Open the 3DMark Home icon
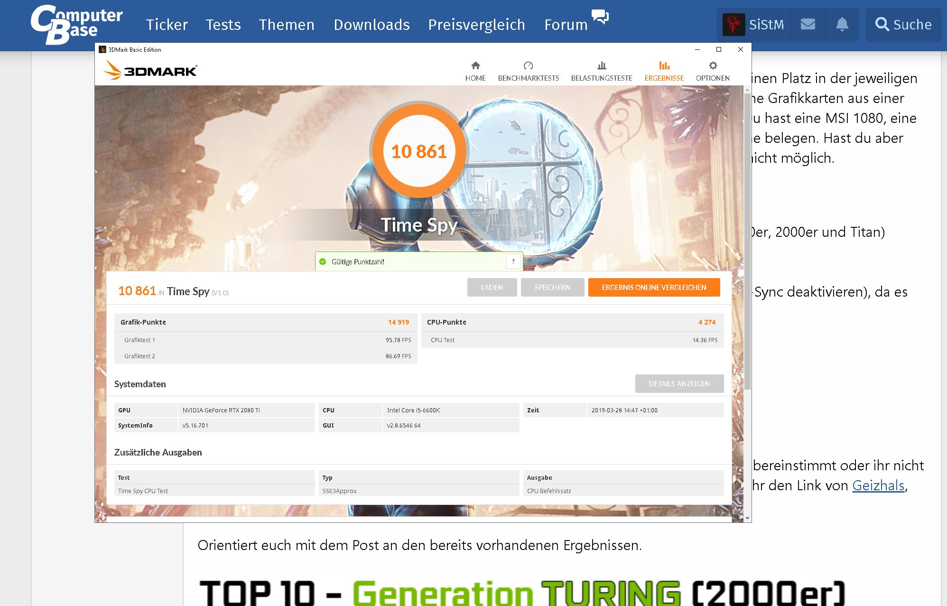 (x=475, y=65)
